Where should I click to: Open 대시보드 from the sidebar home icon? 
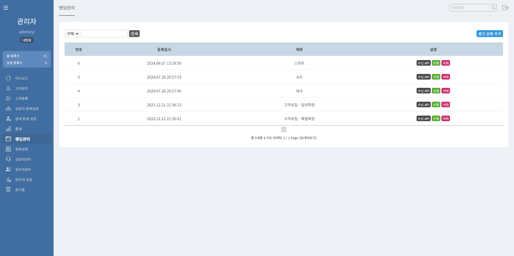pyautogui.click(x=8, y=78)
